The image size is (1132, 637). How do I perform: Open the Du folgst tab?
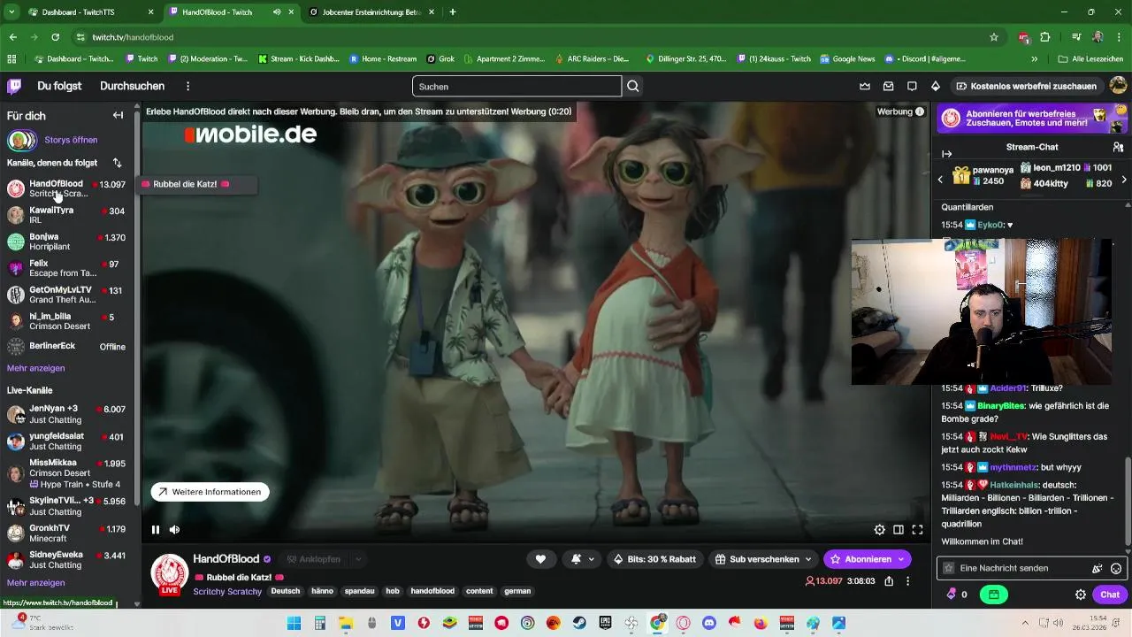pos(59,86)
